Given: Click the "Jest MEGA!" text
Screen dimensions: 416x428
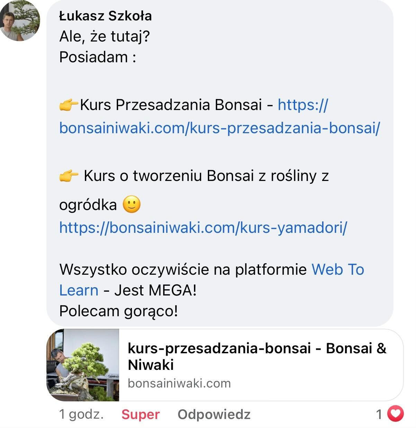Looking at the screenshot, I should click(155, 290).
